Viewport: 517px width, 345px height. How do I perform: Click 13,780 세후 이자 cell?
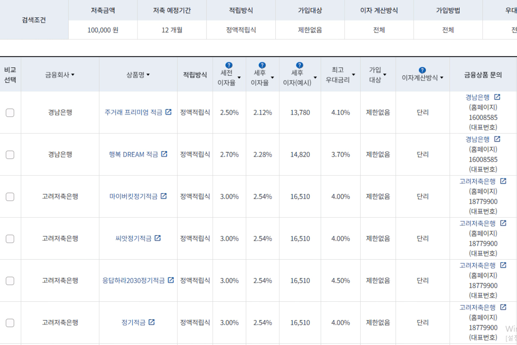pos(300,113)
